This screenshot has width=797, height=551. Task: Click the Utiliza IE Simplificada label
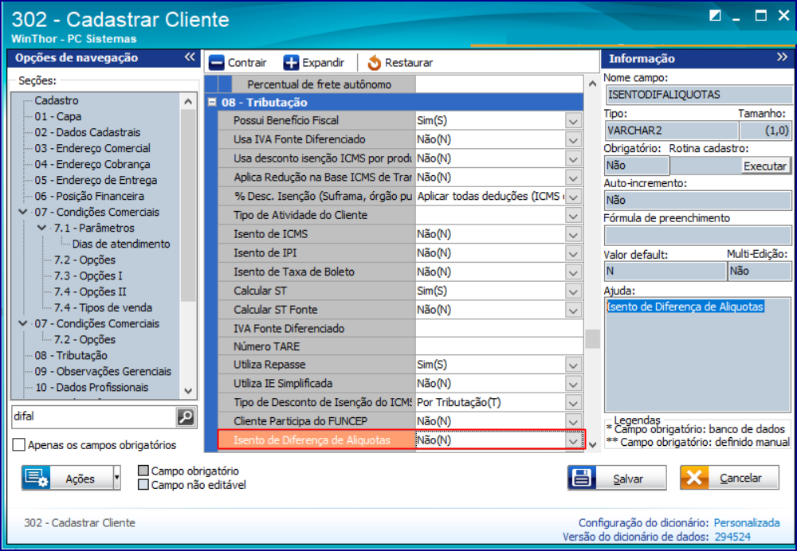[x=283, y=384]
